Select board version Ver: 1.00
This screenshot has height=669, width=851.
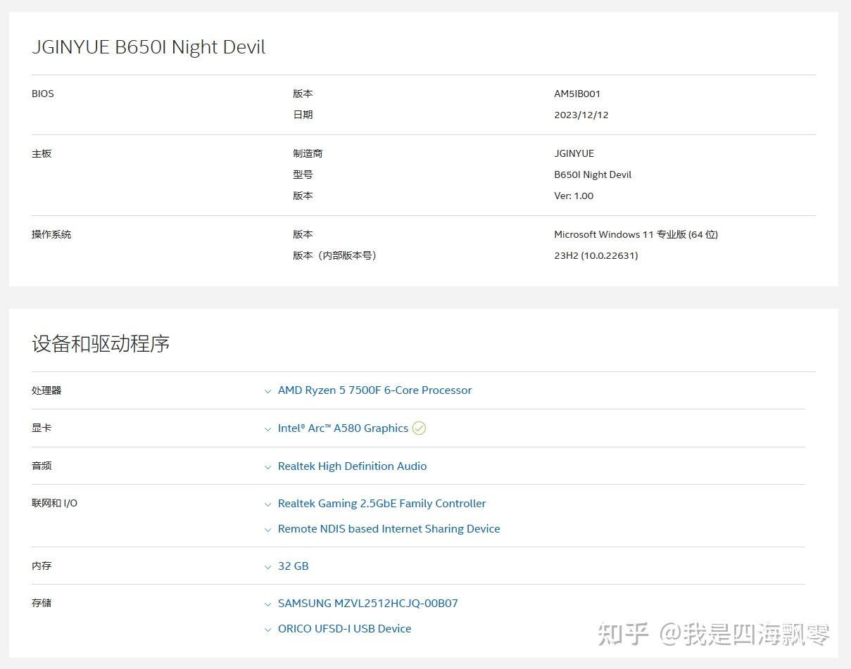[x=574, y=196]
